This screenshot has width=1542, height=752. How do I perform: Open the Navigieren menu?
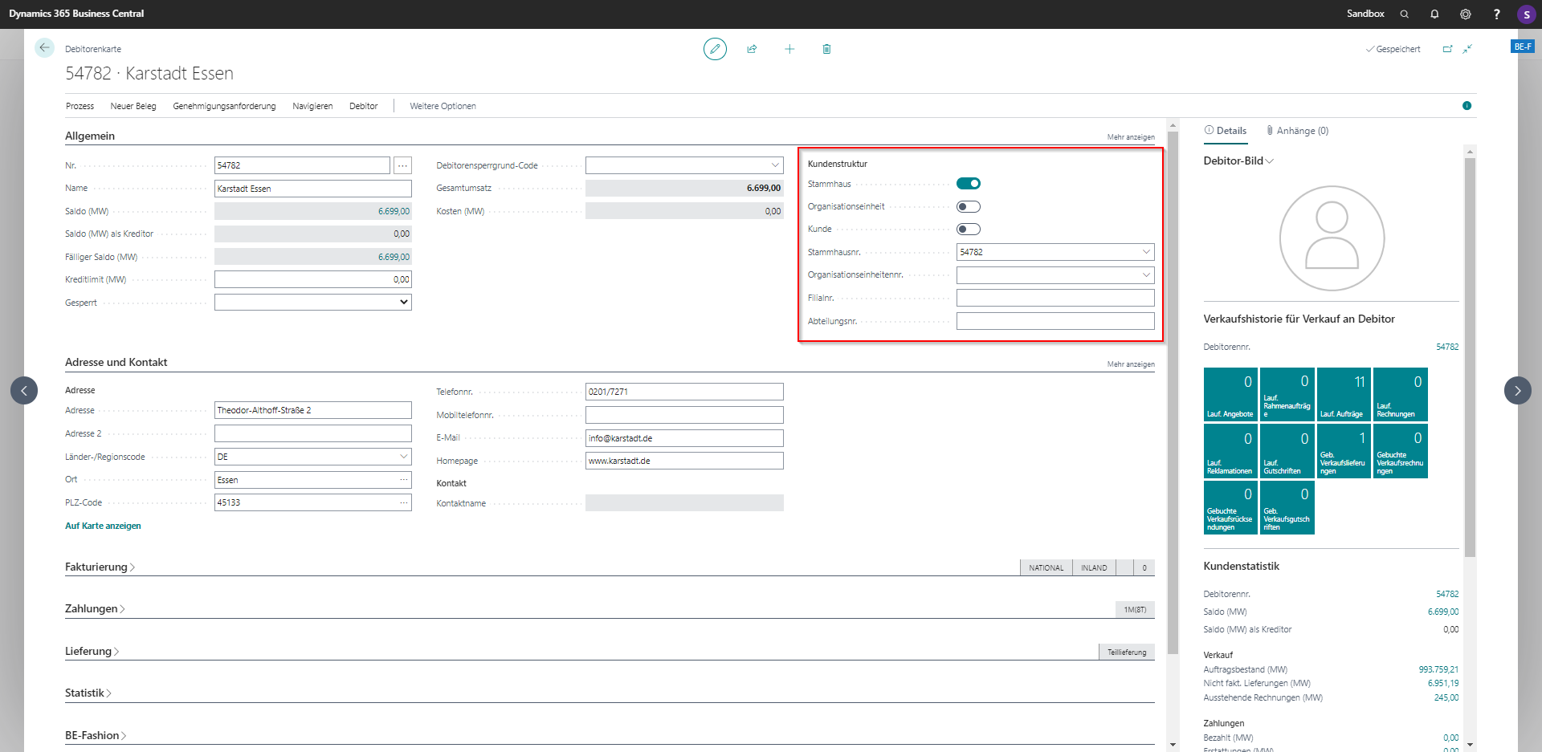click(312, 106)
